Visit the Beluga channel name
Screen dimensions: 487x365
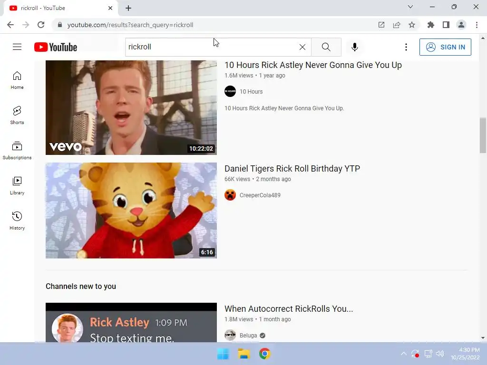point(248,336)
